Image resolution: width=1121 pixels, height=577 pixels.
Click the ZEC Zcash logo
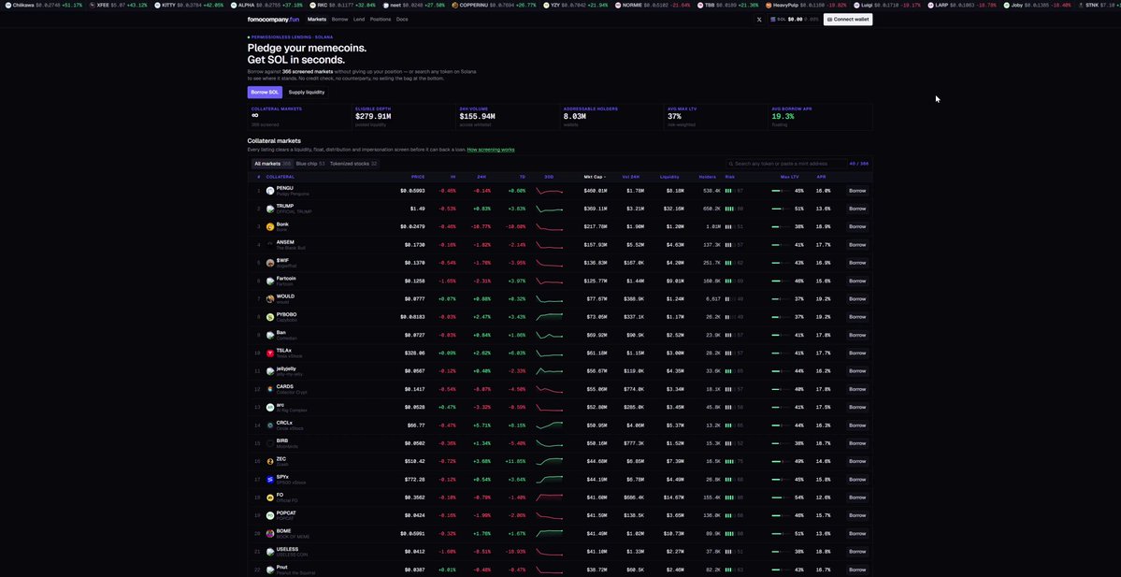point(270,461)
